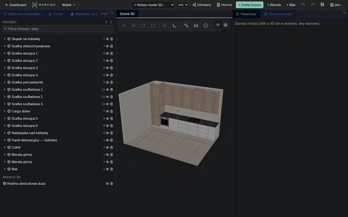Click the axes coordinate system icon
Image resolution: width=348 pixels, height=217 pixels.
pos(174,25)
